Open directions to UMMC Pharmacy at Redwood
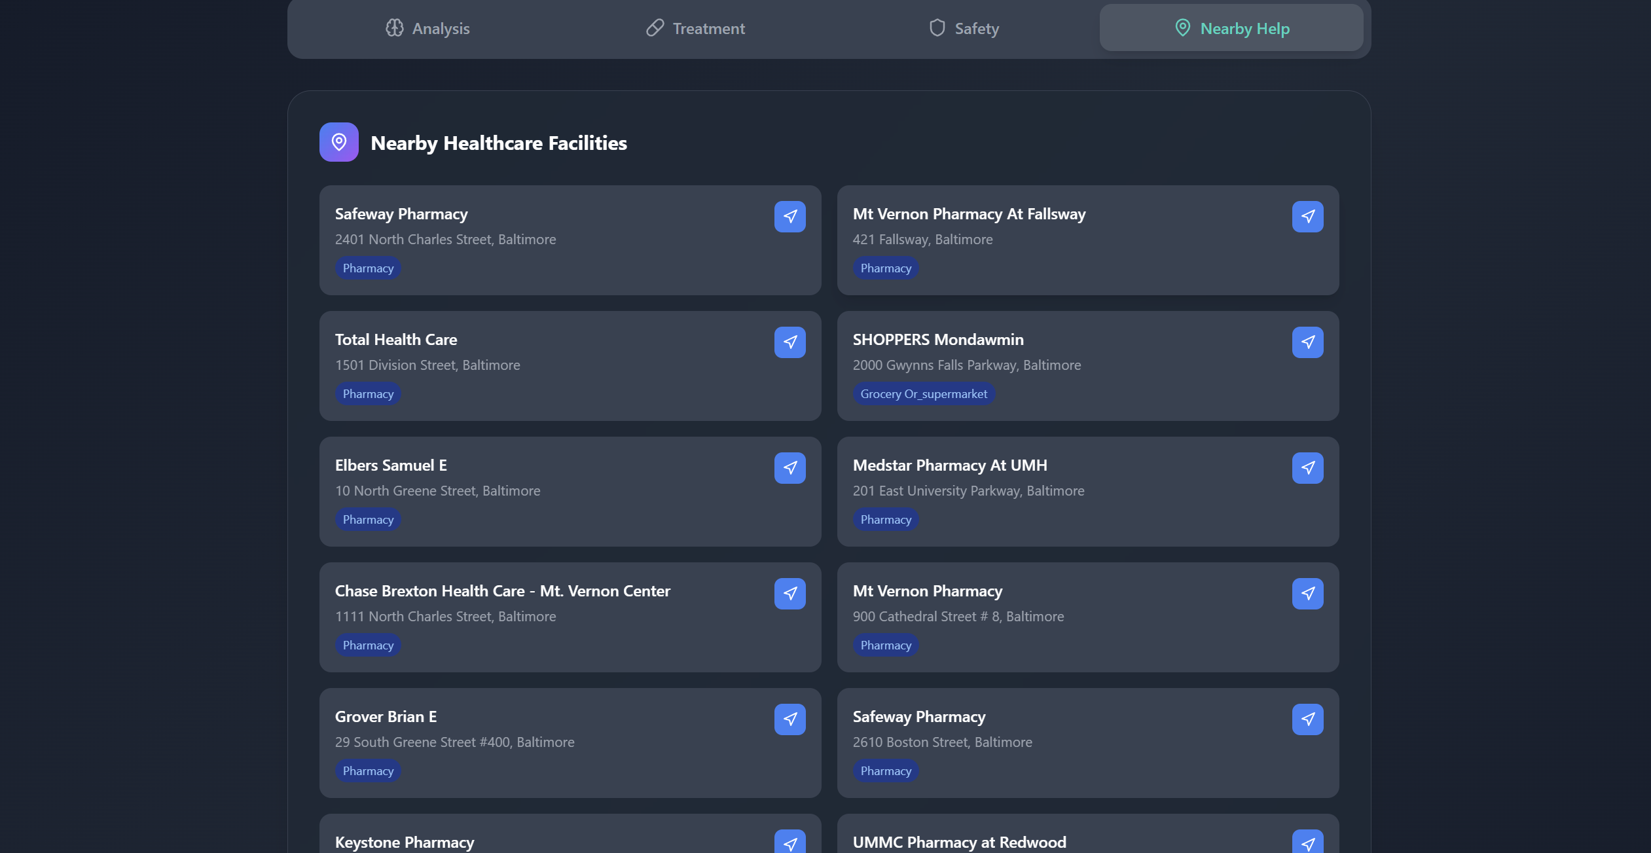The width and height of the screenshot is (1651, 853). point(1307,843)
